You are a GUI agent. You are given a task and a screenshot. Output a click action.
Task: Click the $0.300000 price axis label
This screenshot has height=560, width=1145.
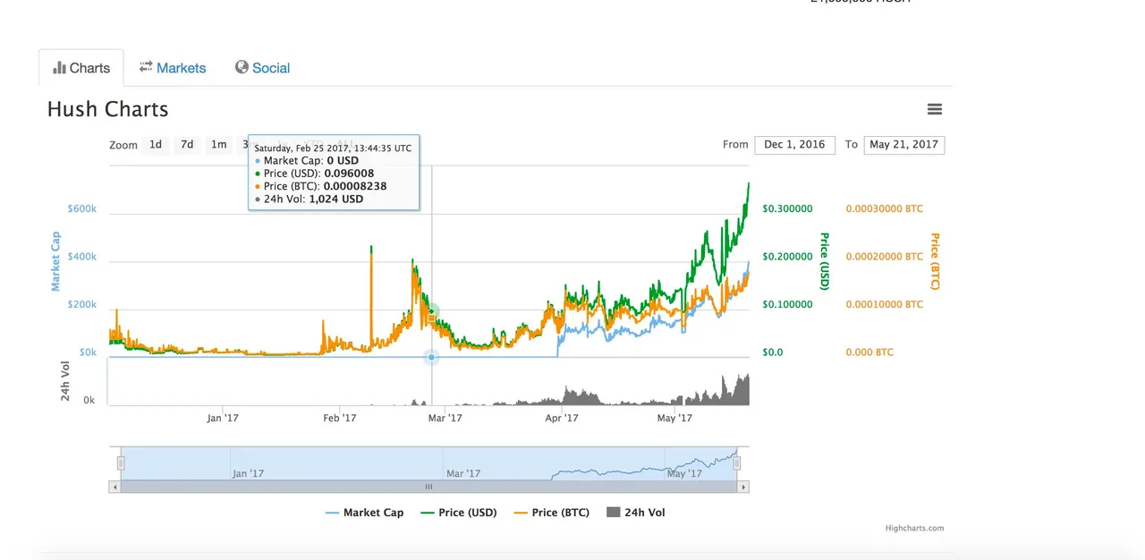(787, 208)
